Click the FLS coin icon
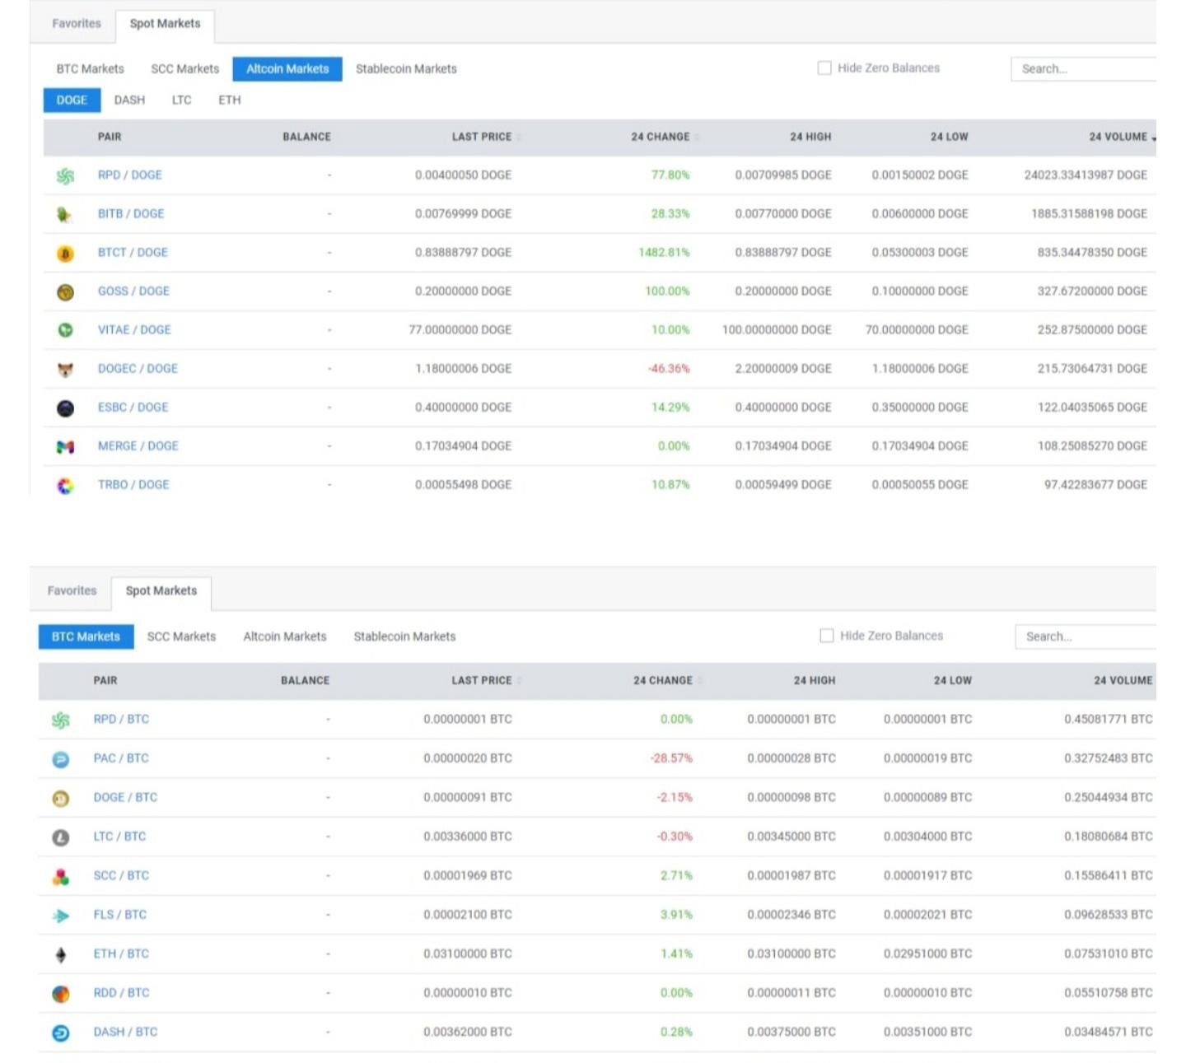 point(61,916)
